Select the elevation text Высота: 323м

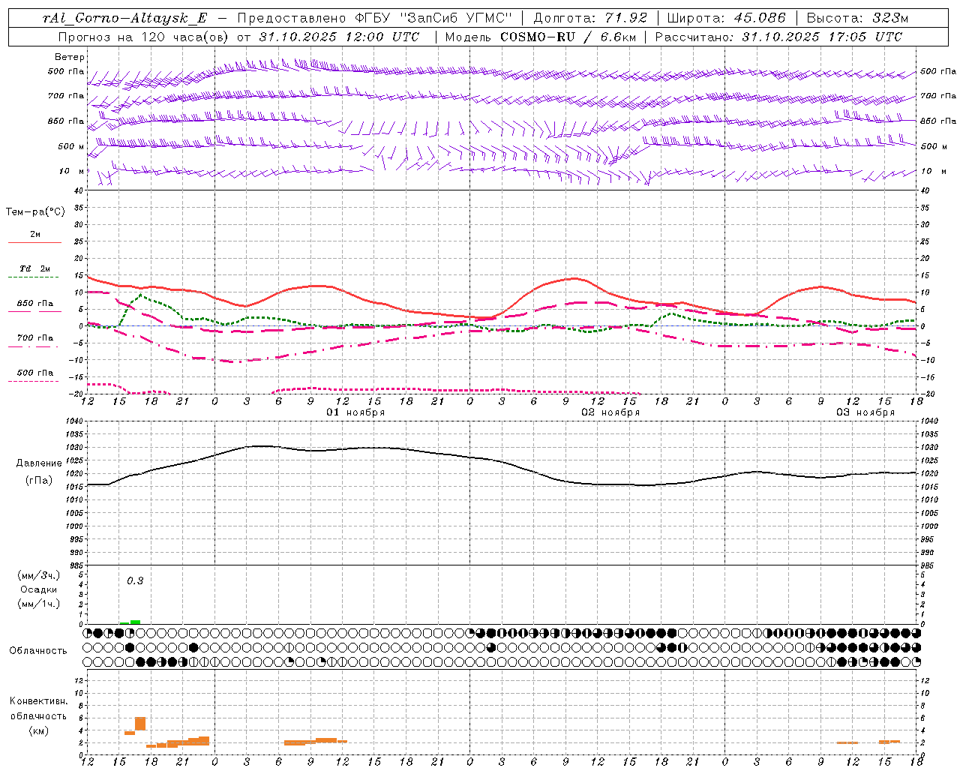click(x=857, y=18)
